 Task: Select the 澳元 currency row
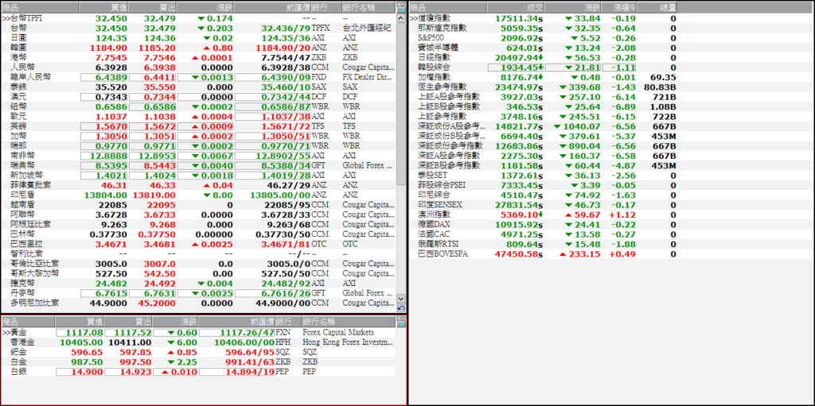[x=198, y=97]
